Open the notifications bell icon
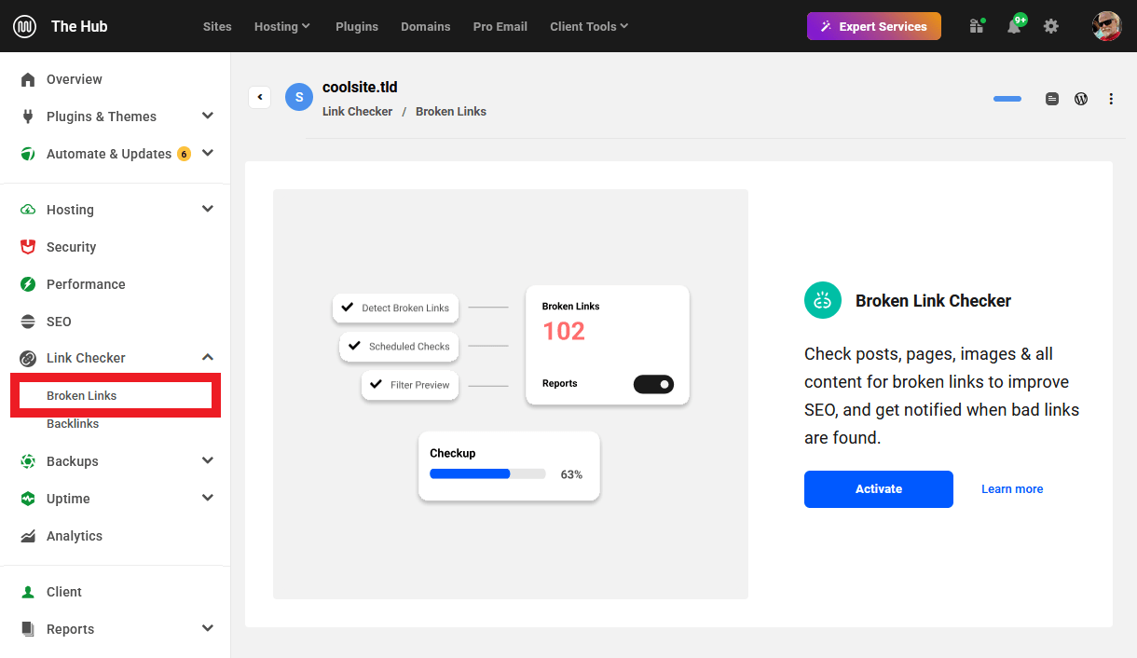 1014,26
